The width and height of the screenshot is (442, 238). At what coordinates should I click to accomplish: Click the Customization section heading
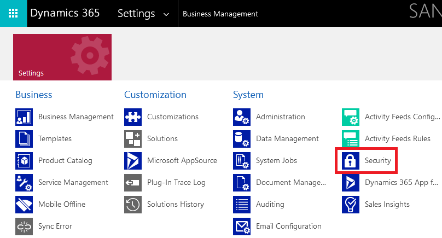pos(155,95)
